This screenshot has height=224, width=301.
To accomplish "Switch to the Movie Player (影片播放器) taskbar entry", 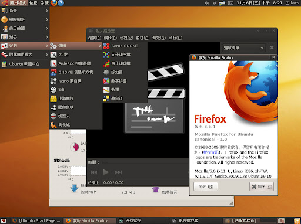I will [x=196, y=220].
